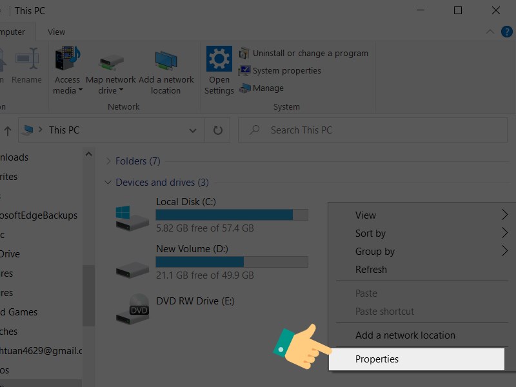516x387 pixels.
Task: Select the New Volume (D:) drive icon
Action: 132,265
